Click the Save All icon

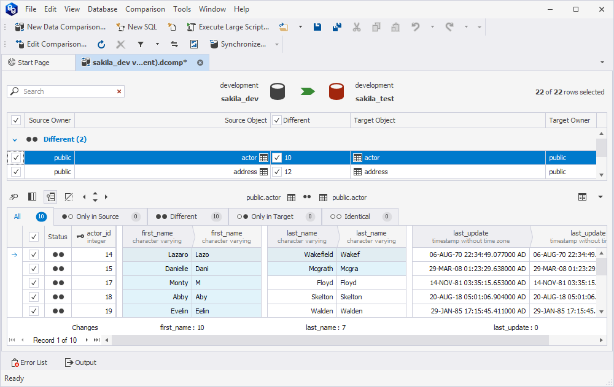click(336, 27)
